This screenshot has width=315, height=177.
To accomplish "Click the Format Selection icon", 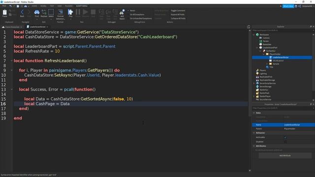I will [60, 12].
